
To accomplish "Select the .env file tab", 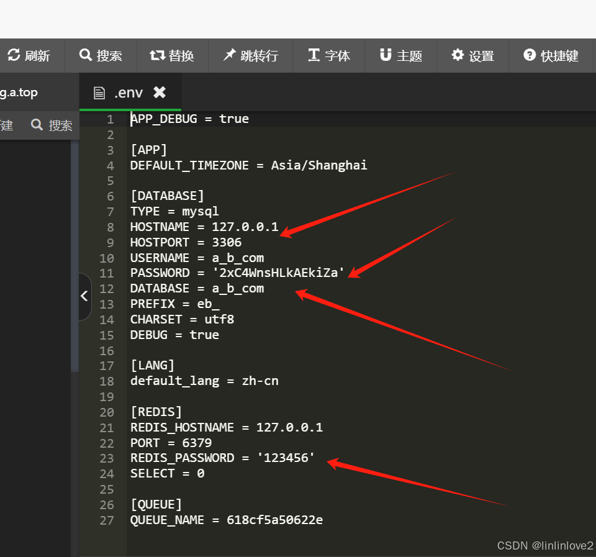I will point(130,93).
